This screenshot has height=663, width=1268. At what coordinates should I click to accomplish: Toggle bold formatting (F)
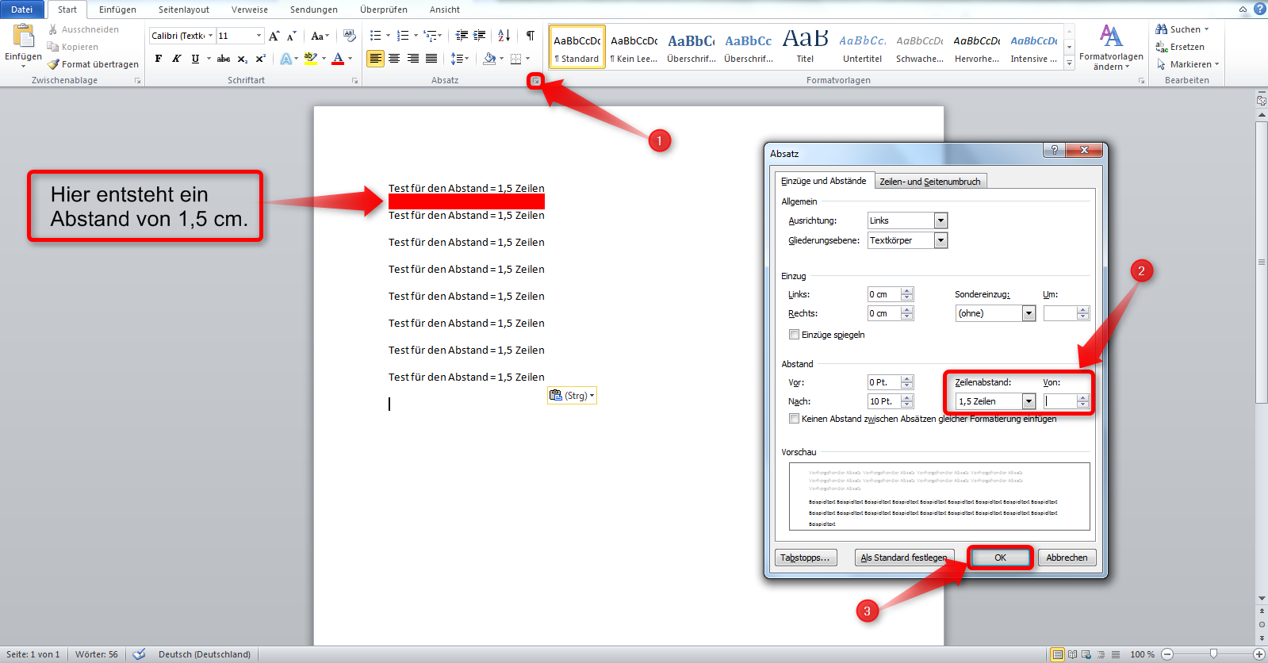pos(159,59)
